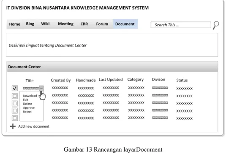Click the Deskripsi singkat tentang Document Center text

tap(48, 45)
